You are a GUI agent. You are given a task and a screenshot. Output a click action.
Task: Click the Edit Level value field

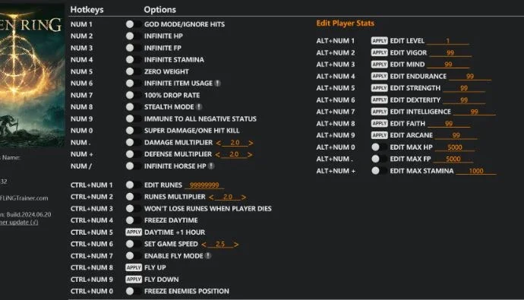[448, 41]
